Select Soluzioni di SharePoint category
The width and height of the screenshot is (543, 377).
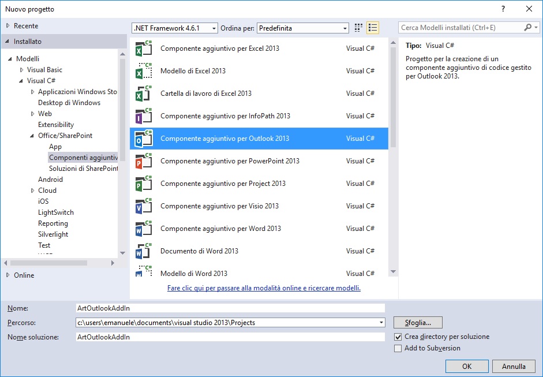[83, 169]
